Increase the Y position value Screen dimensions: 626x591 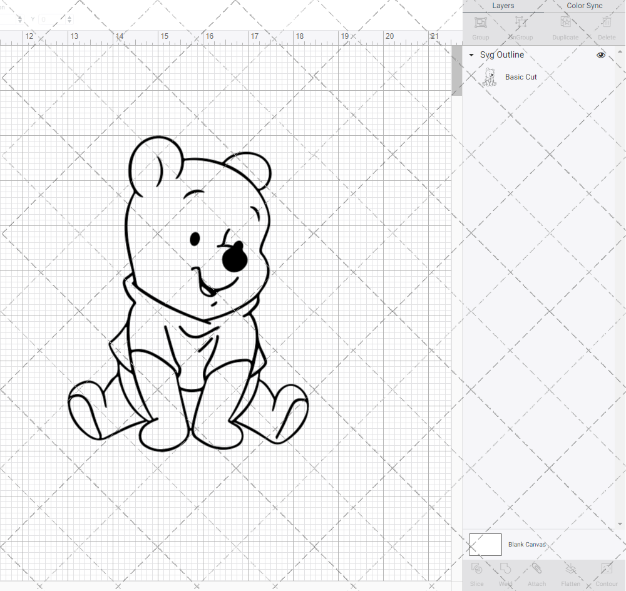coord(69,17)
